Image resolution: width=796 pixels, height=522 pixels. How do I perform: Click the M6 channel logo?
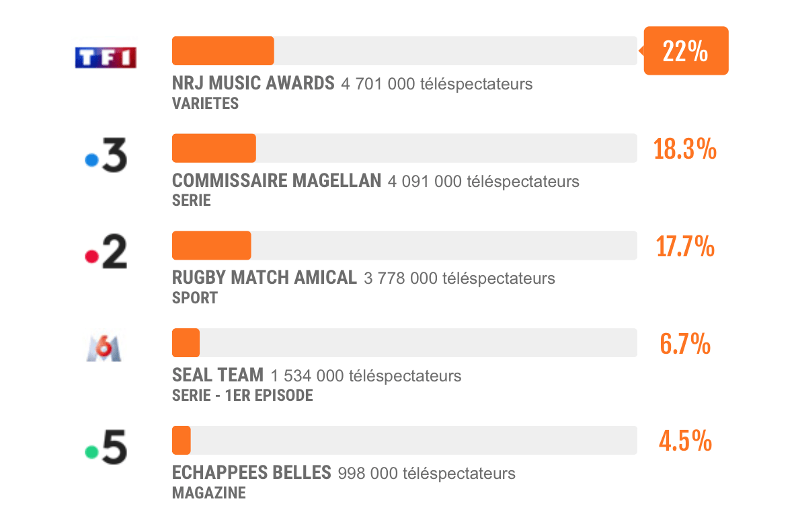tap(104, 348)
